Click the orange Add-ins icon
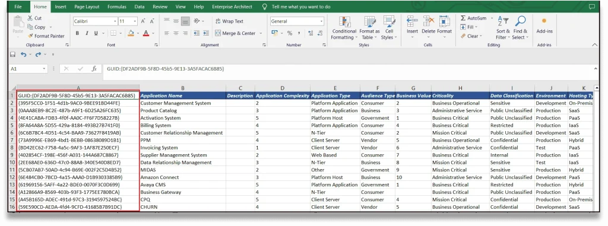The width and height of the screenshot is (608, 226). click(544, 21)
